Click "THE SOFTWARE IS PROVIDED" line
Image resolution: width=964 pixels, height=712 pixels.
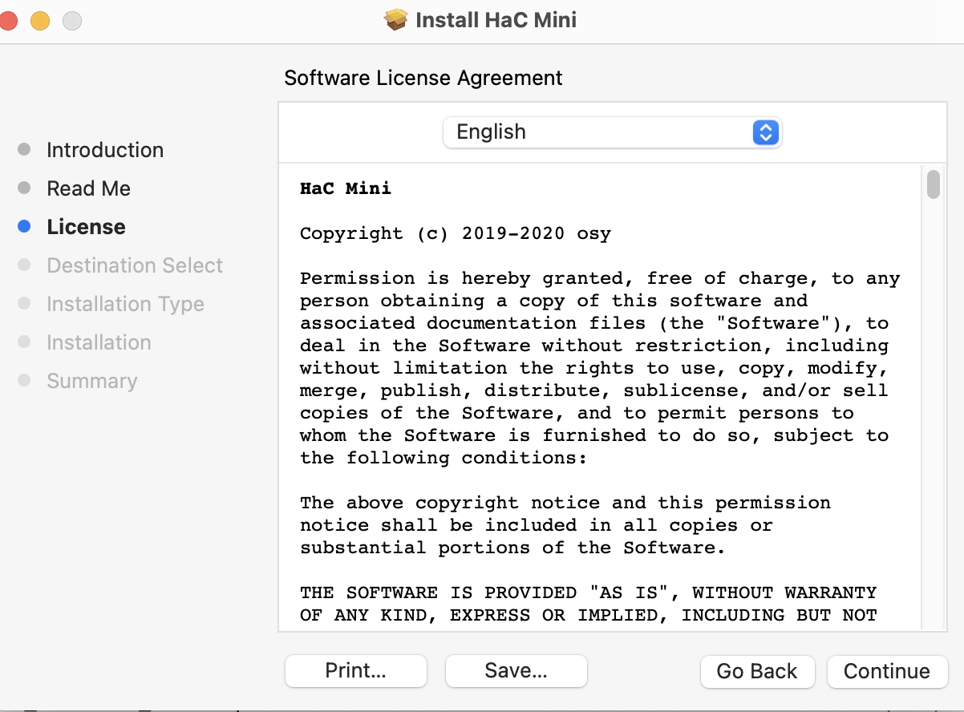[589, 593]
